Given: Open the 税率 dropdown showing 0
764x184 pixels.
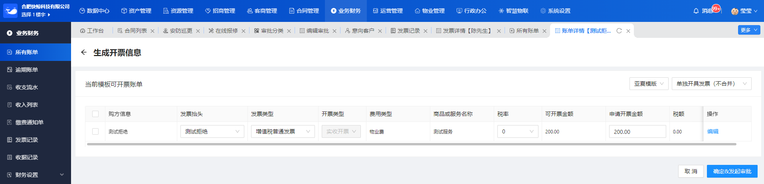Looking at the screenshot, I should point(518,131).
